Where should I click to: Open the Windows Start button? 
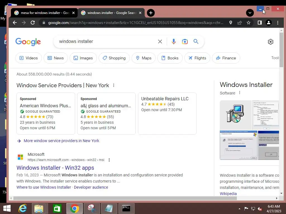coord(7,208)
